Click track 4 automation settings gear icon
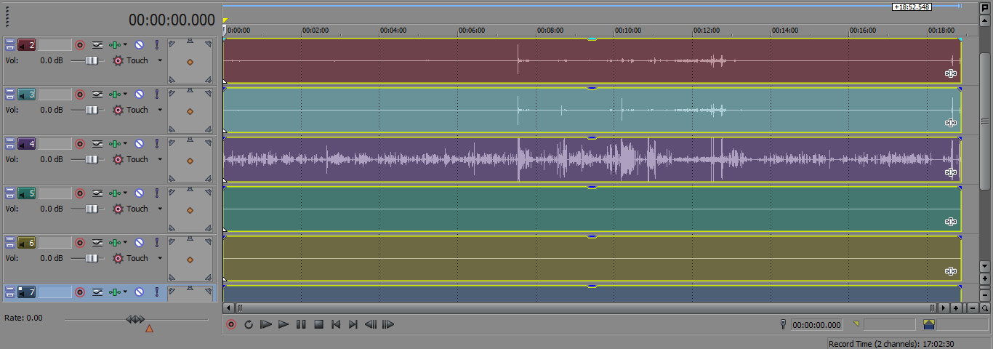Viewport: 993px width, 349px height. (x=118, y=160)
